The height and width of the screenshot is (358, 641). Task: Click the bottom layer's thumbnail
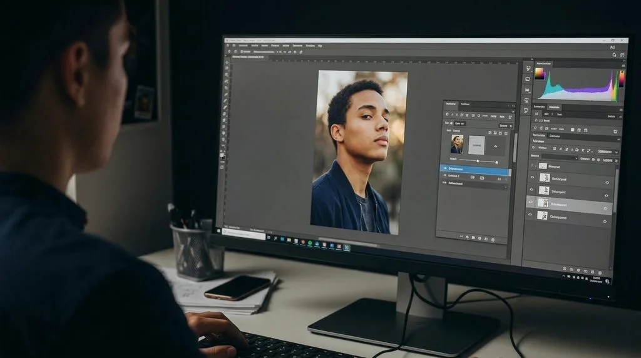pyautogui.click(x=542, y=215)
